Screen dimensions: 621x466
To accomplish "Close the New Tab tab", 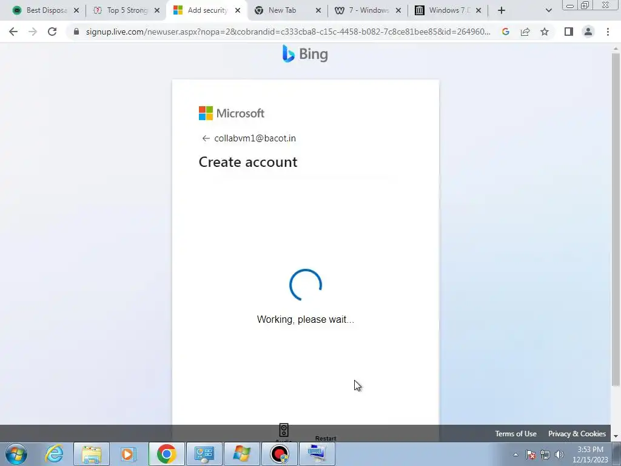I will pyautogui.click(x=318, y=10).
